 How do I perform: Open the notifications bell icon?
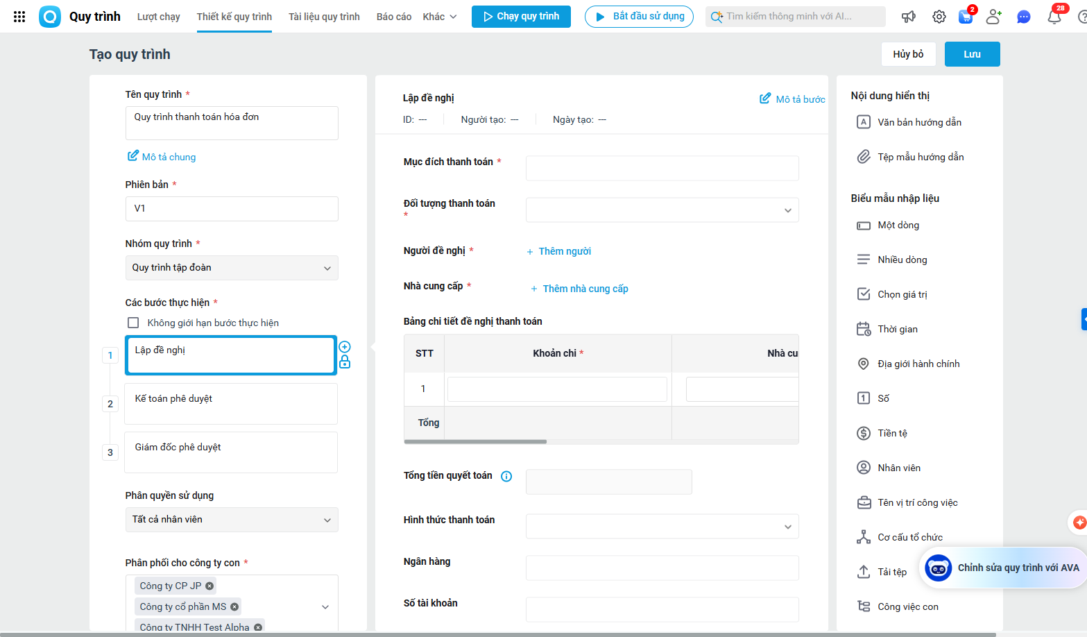tap(1054, 17)
